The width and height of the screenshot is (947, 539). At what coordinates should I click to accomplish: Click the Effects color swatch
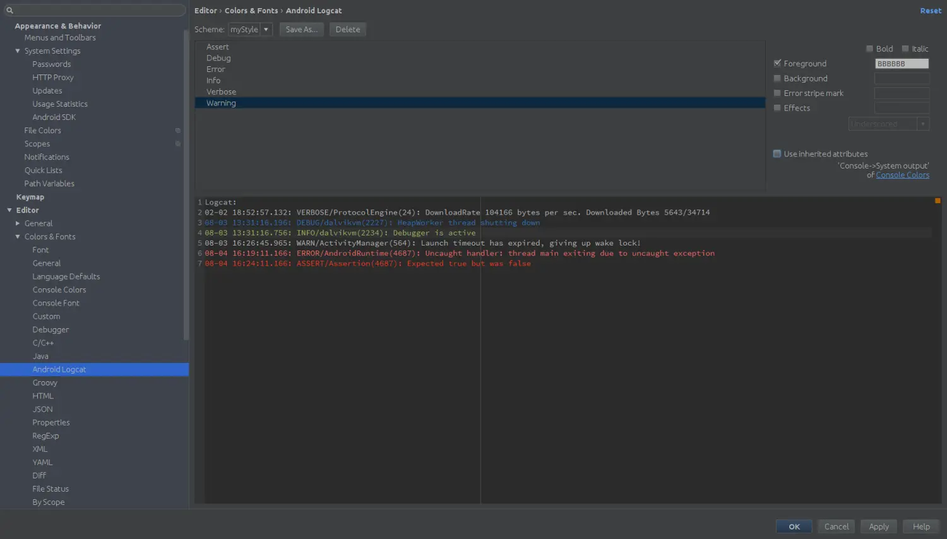[902, 108]
